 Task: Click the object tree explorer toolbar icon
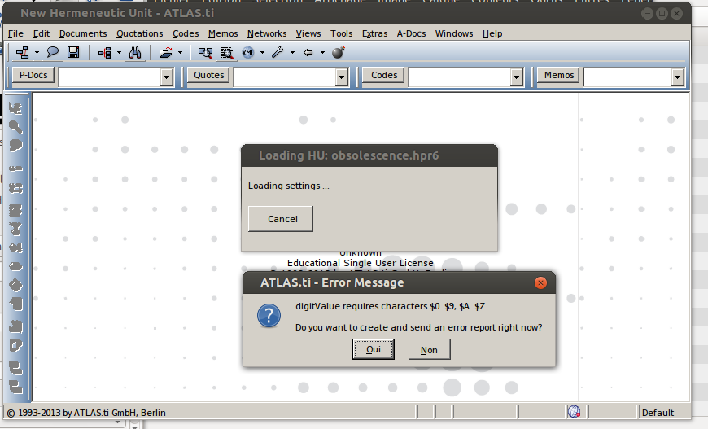point(104,53)
